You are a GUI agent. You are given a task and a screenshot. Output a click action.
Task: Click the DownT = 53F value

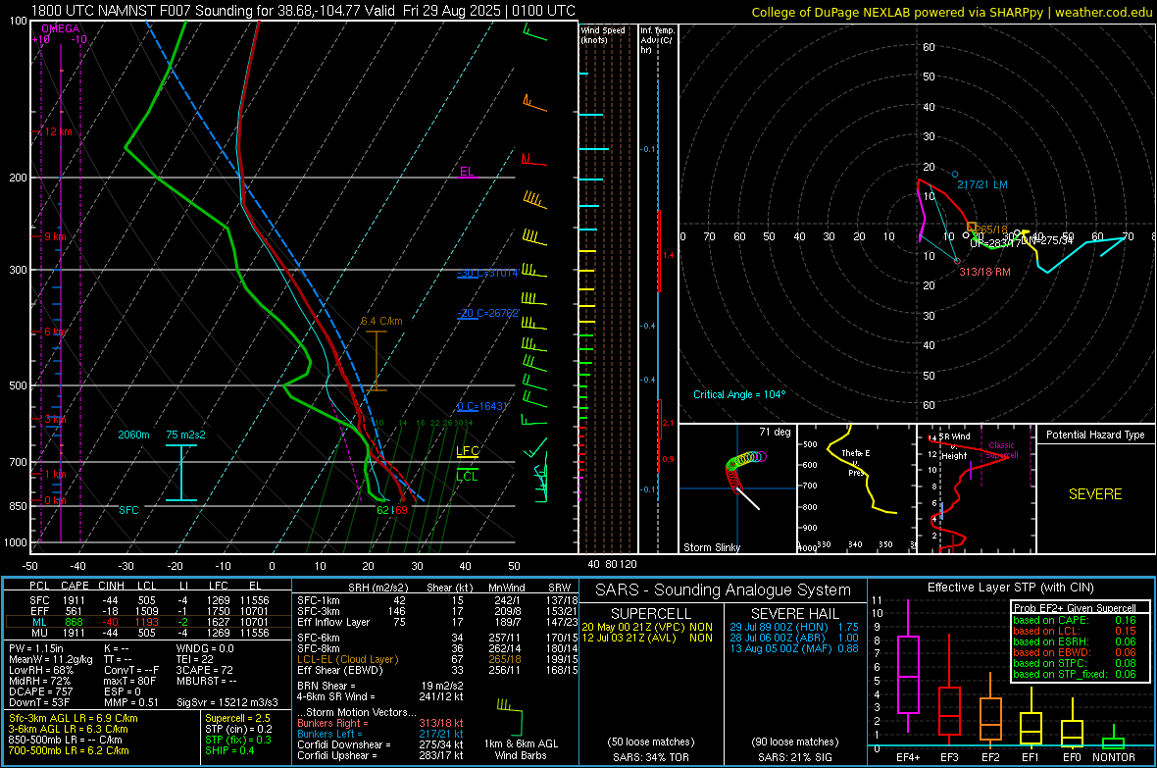coord(39,702)
